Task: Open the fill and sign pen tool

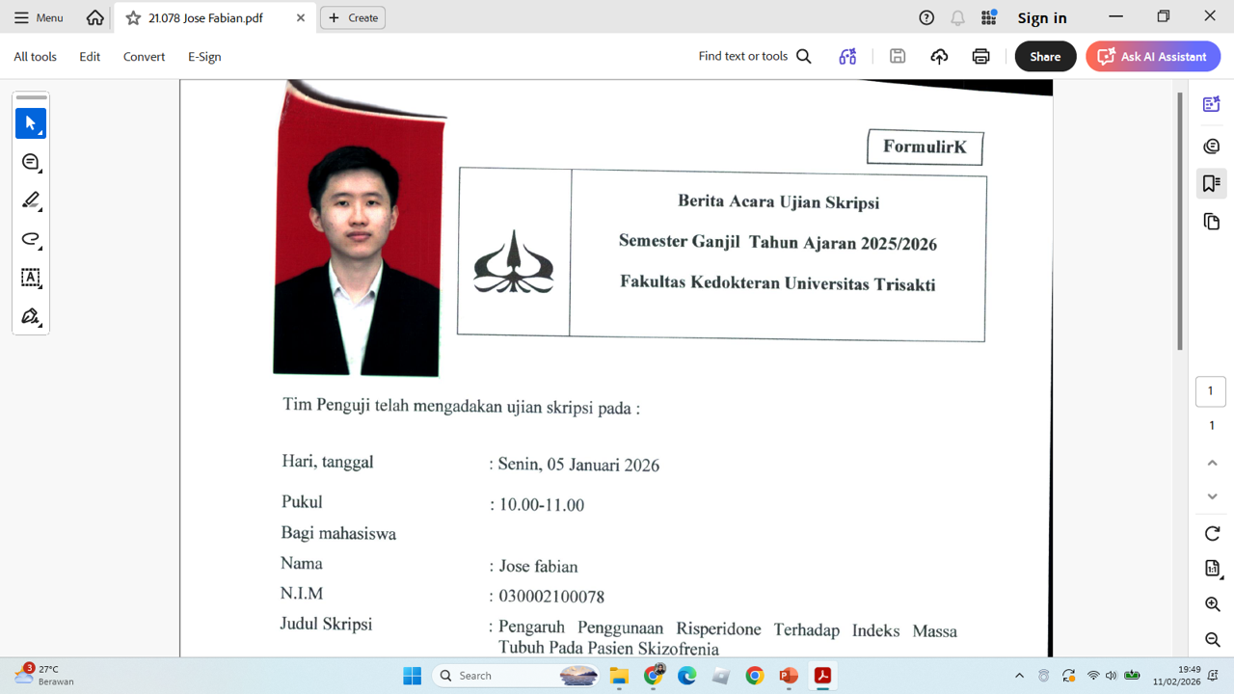Action: [x=31, y=316]
